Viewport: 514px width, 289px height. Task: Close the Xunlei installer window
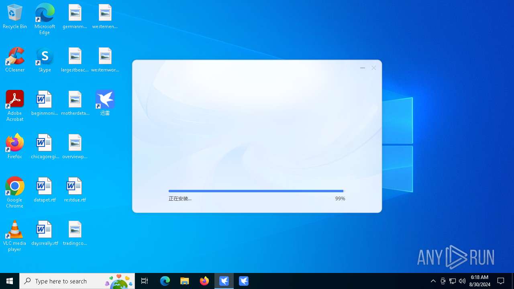[x=374, y=68]
